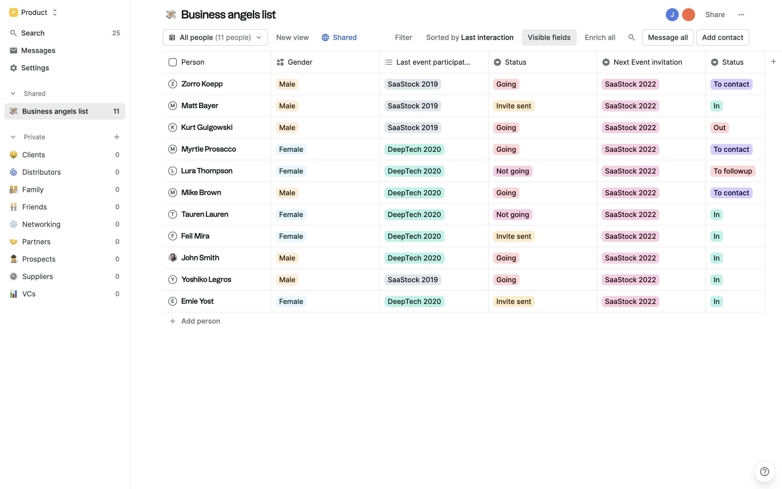Open the Clients list in sidebar
This screenshot has height=489, width=782.
[x=34, y=155]
